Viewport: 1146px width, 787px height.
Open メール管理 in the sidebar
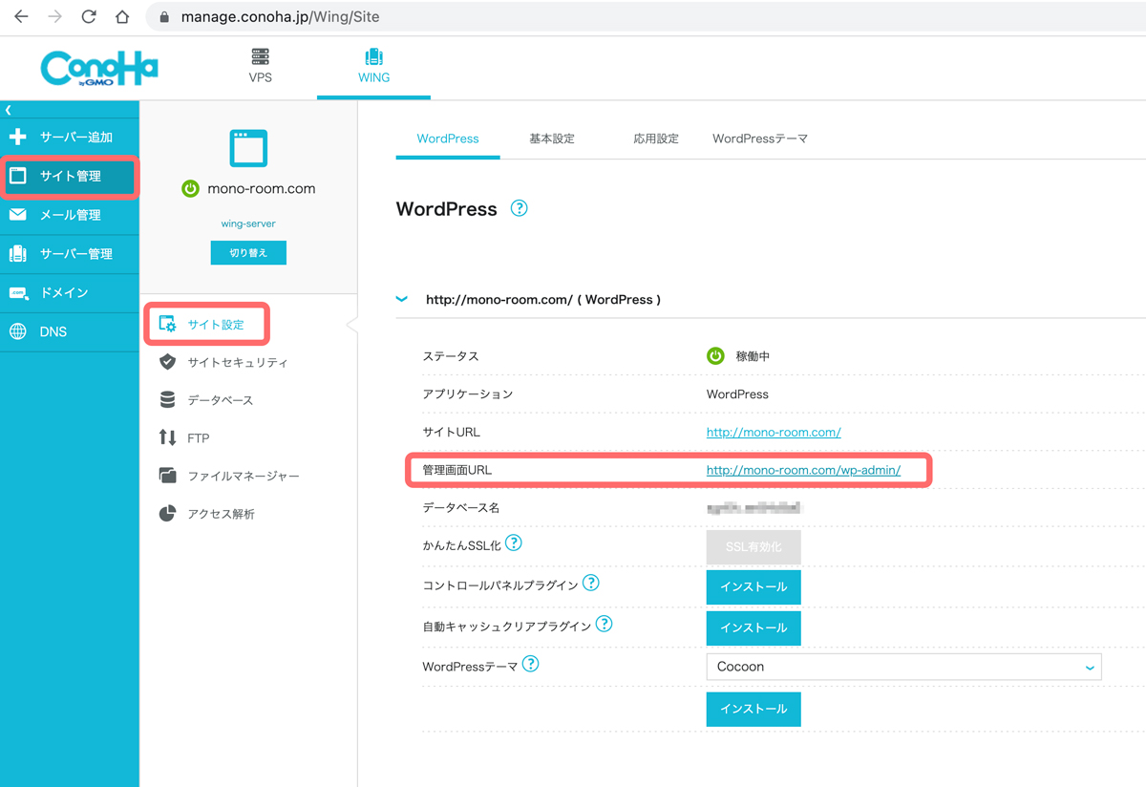[70, 215]
